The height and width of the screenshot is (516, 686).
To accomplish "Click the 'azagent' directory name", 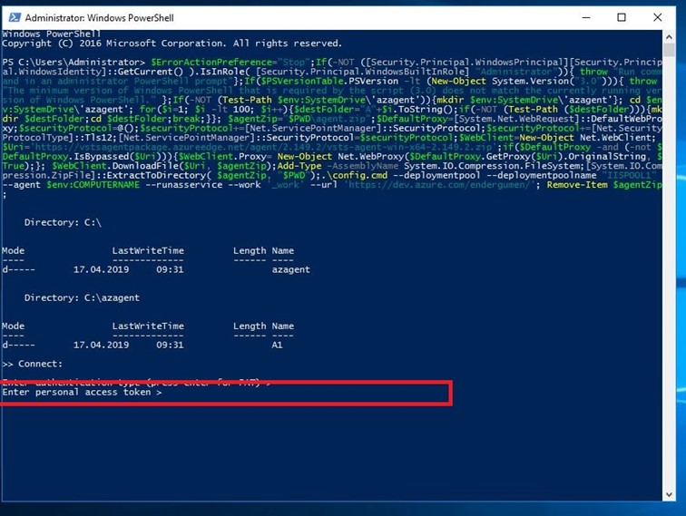I will pyautogui.click(x=290, y=269).
